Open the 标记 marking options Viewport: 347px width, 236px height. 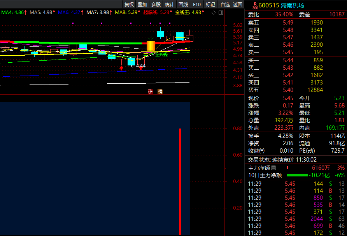210,5
